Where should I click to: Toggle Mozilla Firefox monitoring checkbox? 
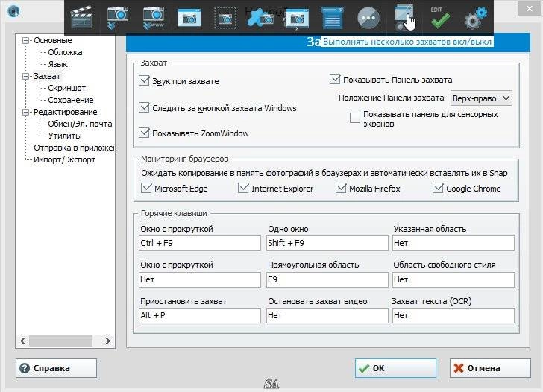tap(341, 188)
